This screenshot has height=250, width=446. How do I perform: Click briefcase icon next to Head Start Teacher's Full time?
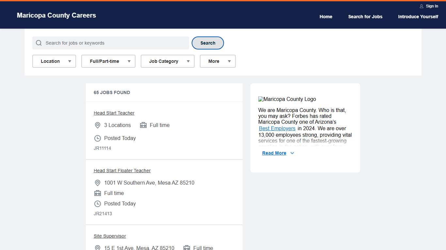[143, 125]
